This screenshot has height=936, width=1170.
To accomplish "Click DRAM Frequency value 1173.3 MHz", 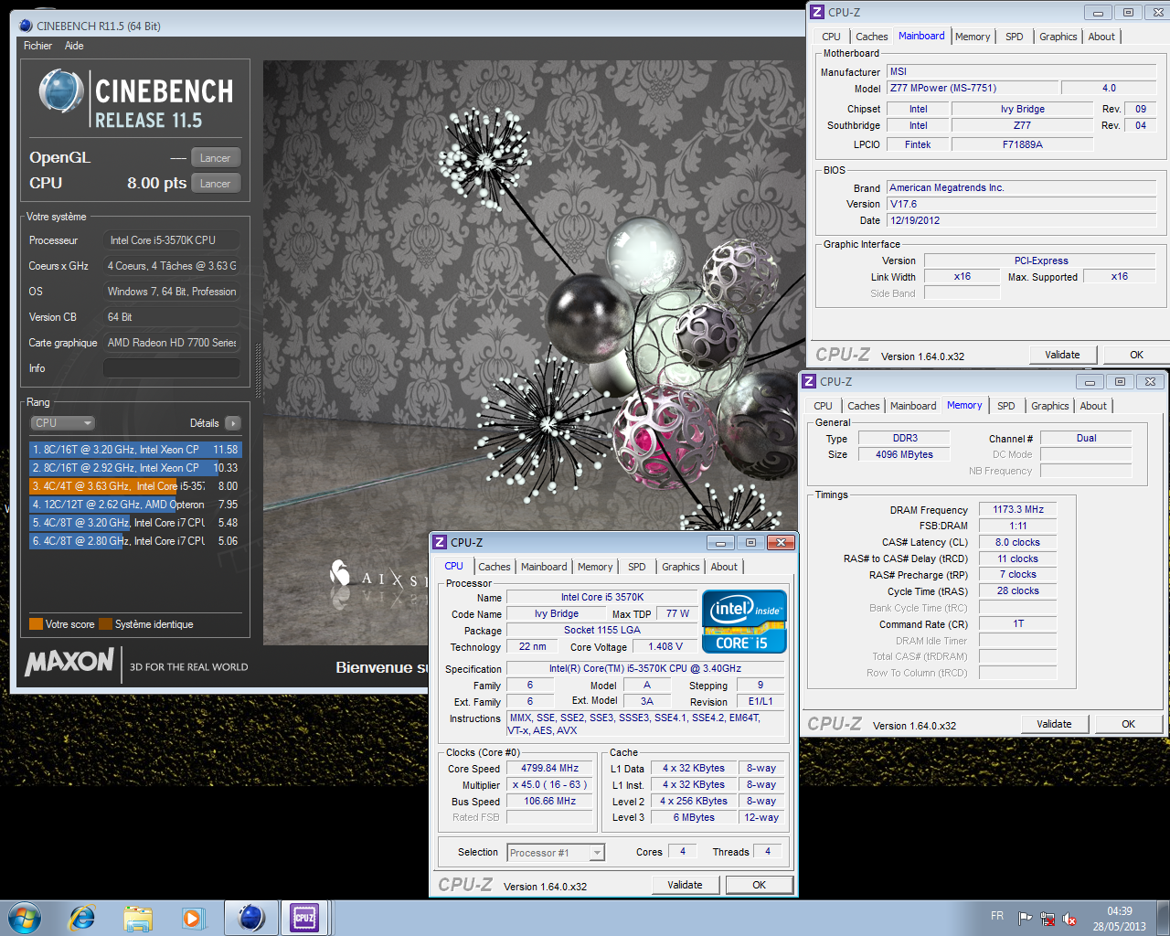I will 1018,509.
